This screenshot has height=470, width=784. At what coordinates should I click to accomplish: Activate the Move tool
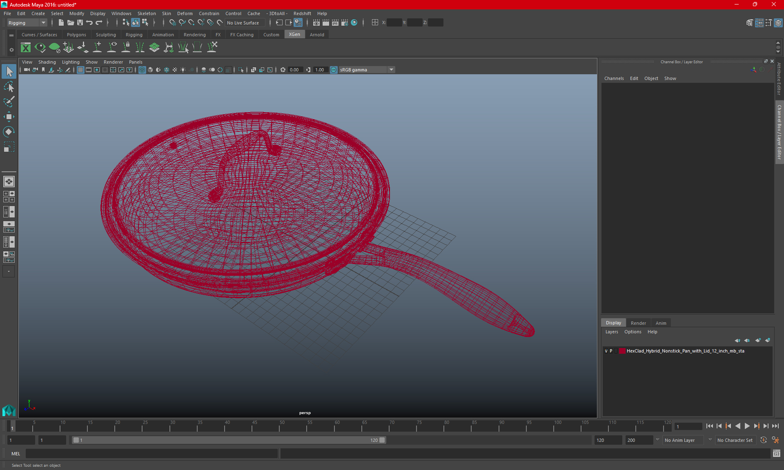[x=9, y=117]
